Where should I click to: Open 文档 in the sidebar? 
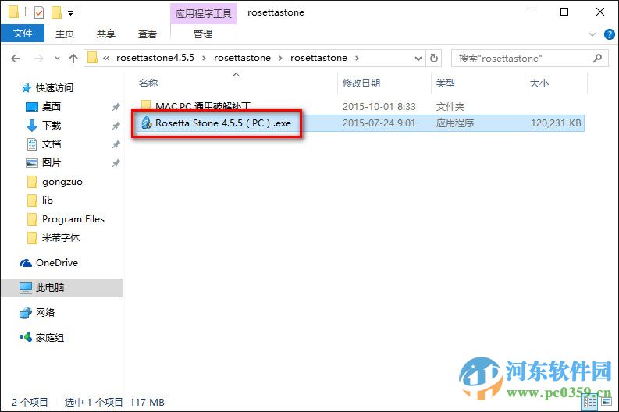52,144
